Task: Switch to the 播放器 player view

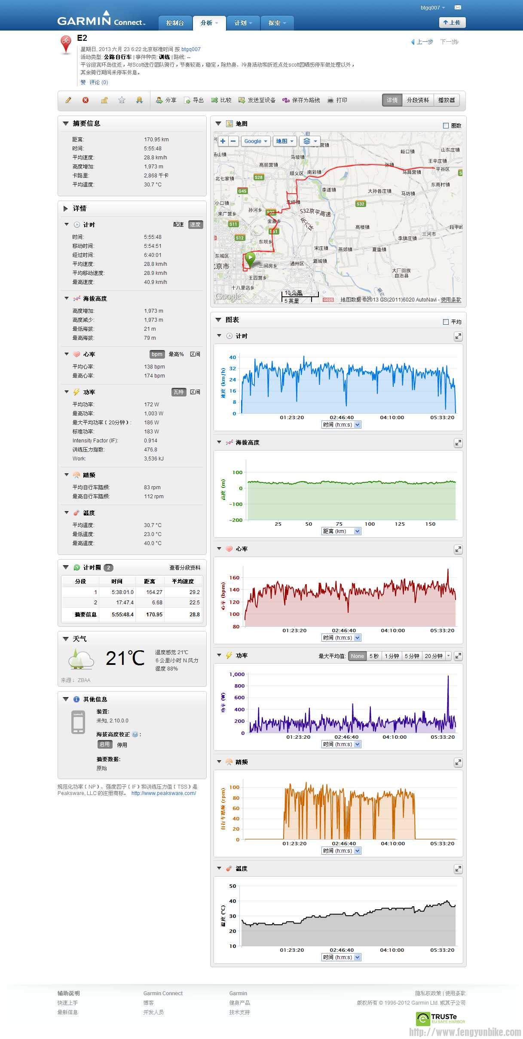Action: click(447, 100)
